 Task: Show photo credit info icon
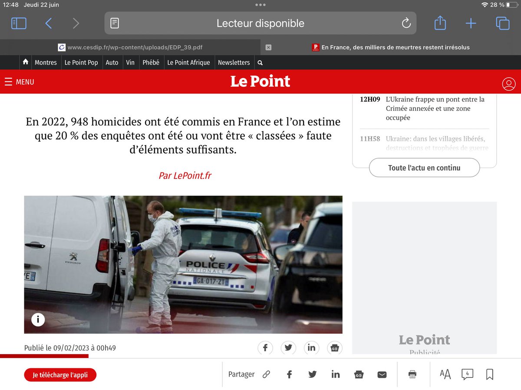pyautogui.click(x=38, y=320)
